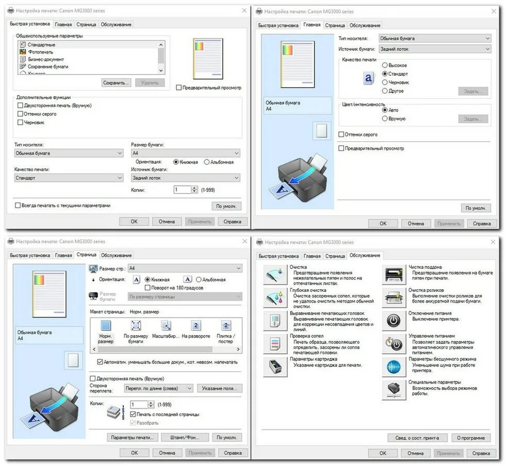Toggle Печать с последней страницы checkbox
Image resolution: width=505 pixels, height=465 pixels.
pyautogui.click(x=133, y=414)
